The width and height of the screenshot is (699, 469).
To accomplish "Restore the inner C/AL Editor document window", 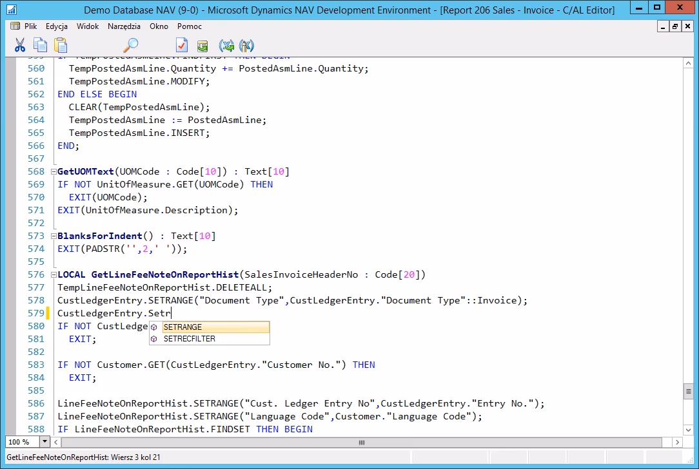I will [675, 26].
